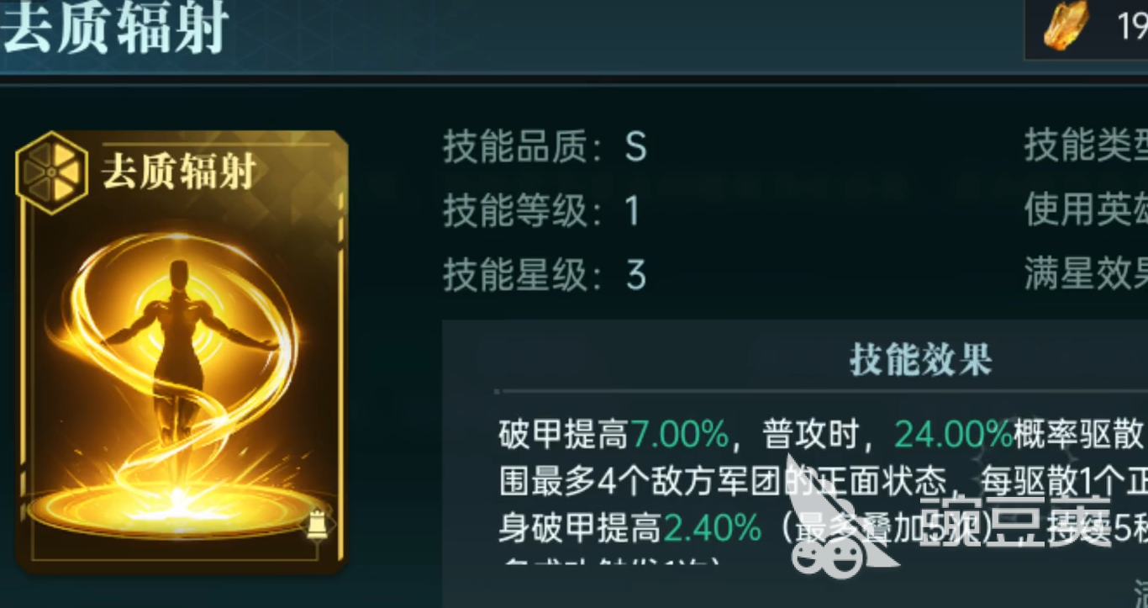
Task: Click the hexagon skill-type badge on card
Action: pos(52,172)
